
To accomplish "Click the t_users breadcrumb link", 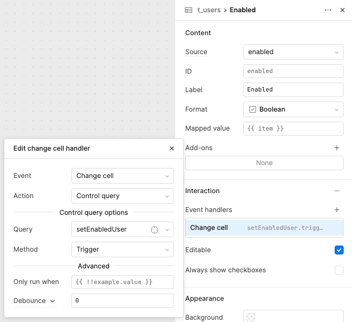I will (x=209, y=10).
